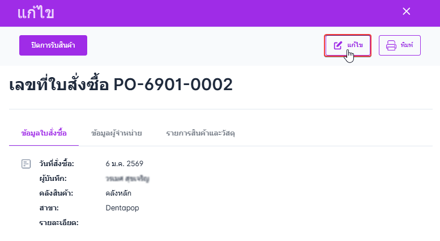Click the Dentapop branch value
The image size is (440, 241).
[x=122, y=208]
